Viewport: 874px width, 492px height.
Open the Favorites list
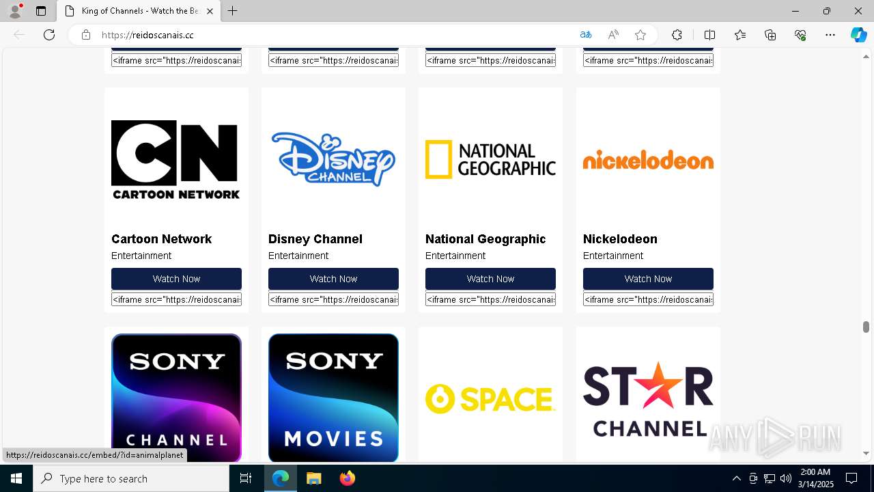coord(740,35)
